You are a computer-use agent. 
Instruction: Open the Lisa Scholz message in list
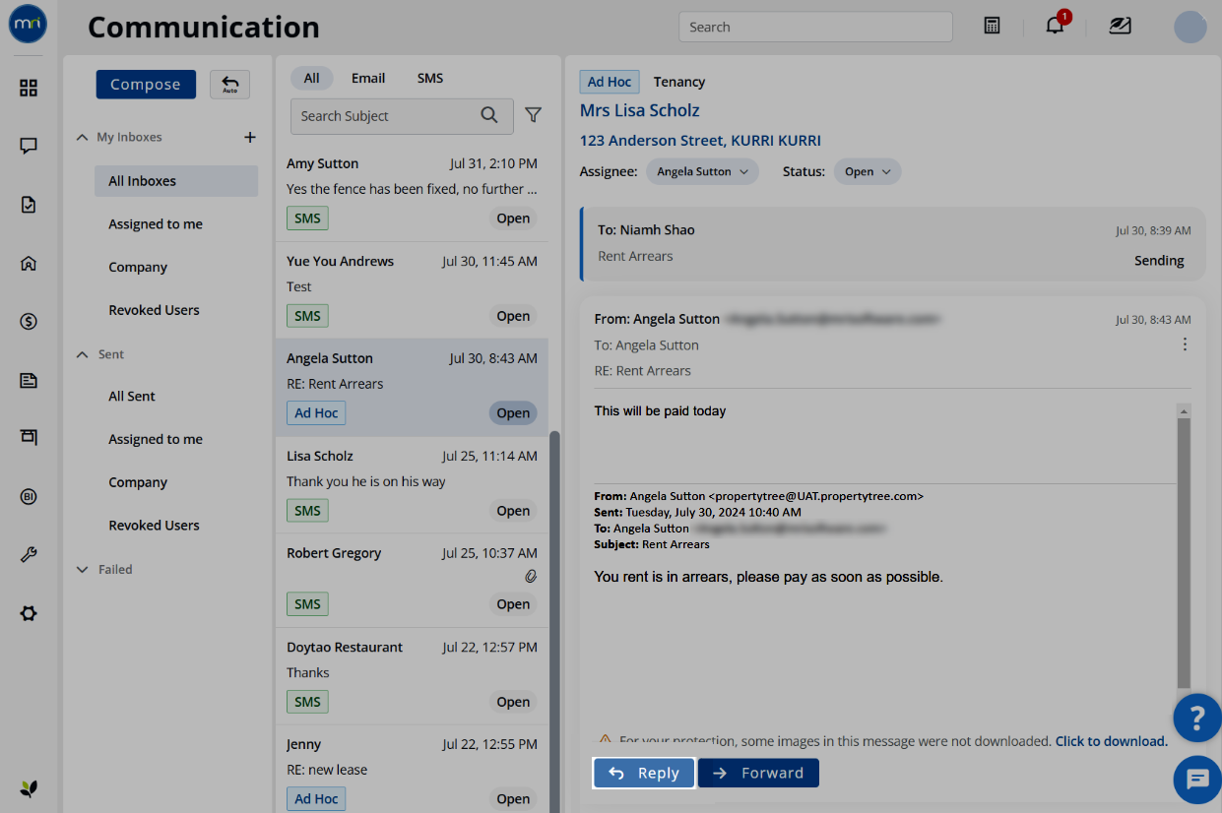(412, 484)
